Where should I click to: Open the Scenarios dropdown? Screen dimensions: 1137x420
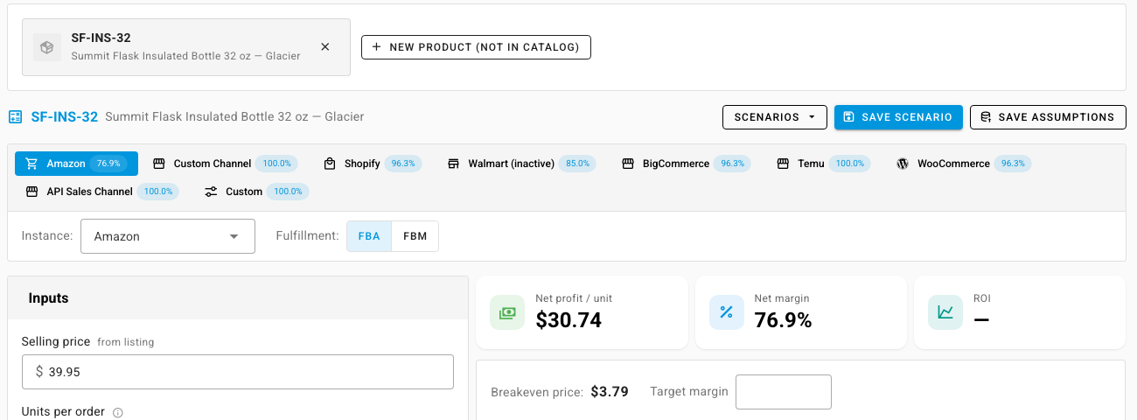775,117
